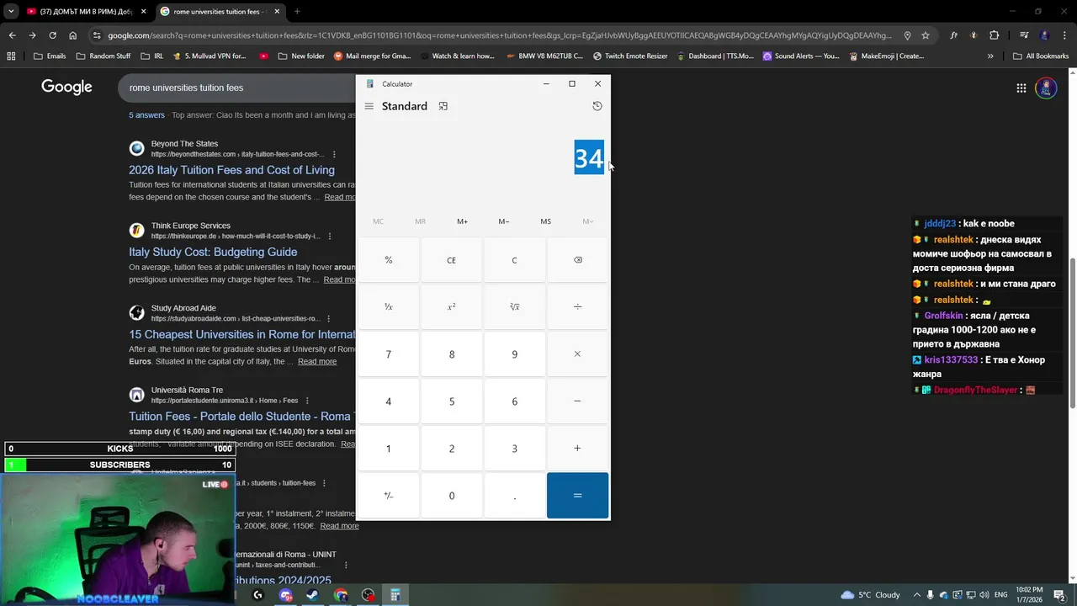Click the 7 key in Calculator

coord(388,354)
